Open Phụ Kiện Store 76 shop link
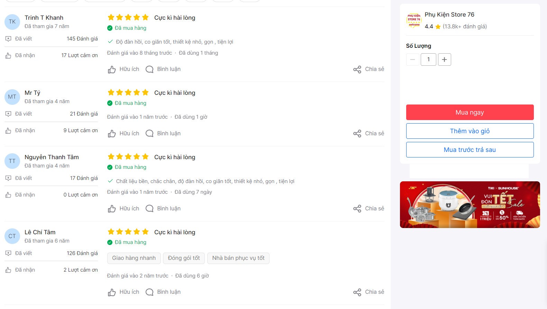 pos(449,15)
